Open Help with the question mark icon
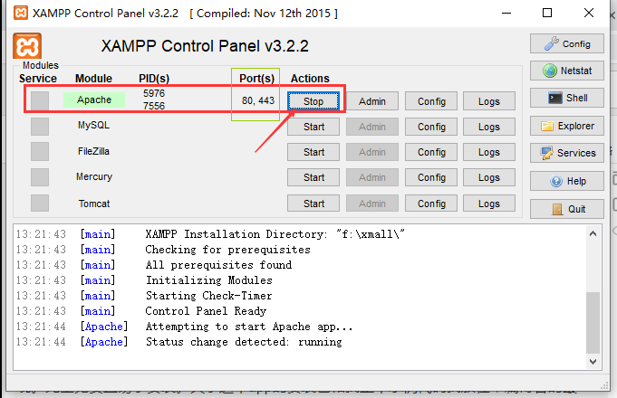Image resolution: width=617 pixels, height=398 pixels. pos(566,181)
